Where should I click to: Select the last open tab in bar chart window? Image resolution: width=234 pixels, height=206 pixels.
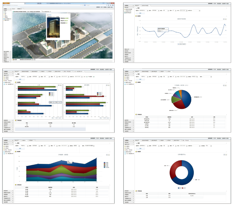(77, 72)
